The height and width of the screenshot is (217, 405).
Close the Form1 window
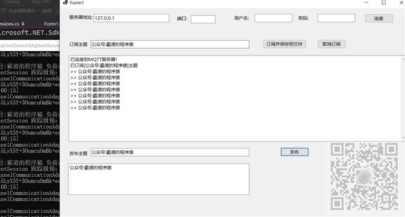point(401,2)
